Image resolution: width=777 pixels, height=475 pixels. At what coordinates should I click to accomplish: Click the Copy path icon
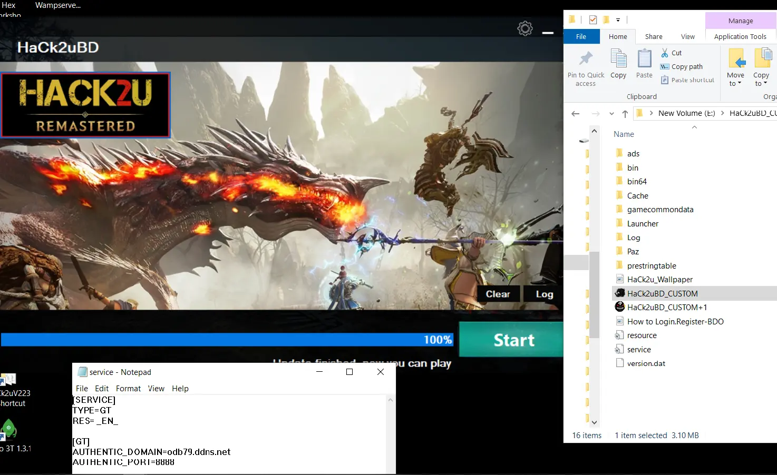coord(665,66)
